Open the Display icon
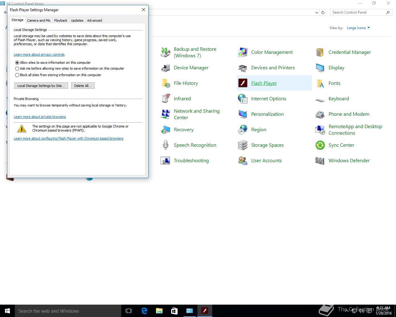 320,68
